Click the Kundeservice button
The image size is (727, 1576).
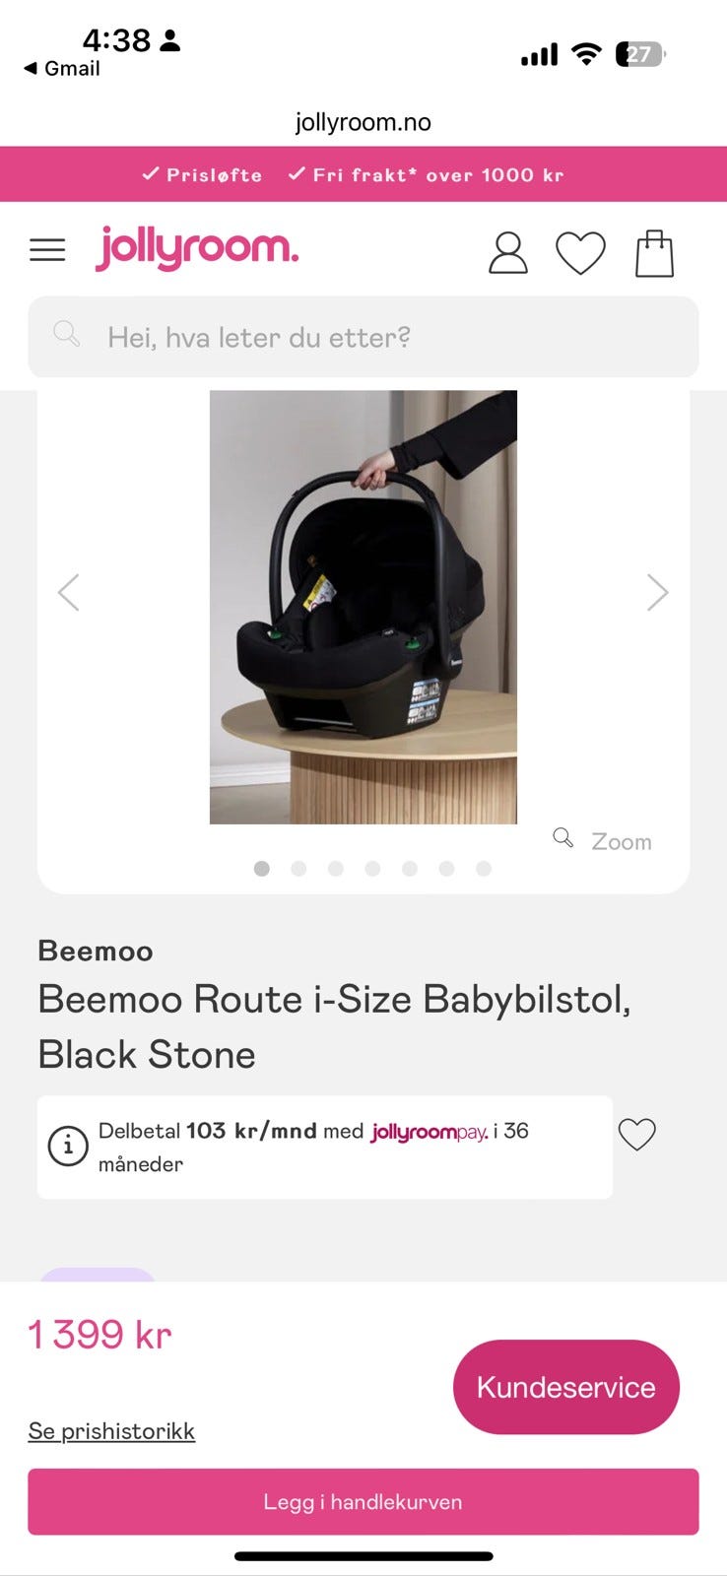[566, 1387]
